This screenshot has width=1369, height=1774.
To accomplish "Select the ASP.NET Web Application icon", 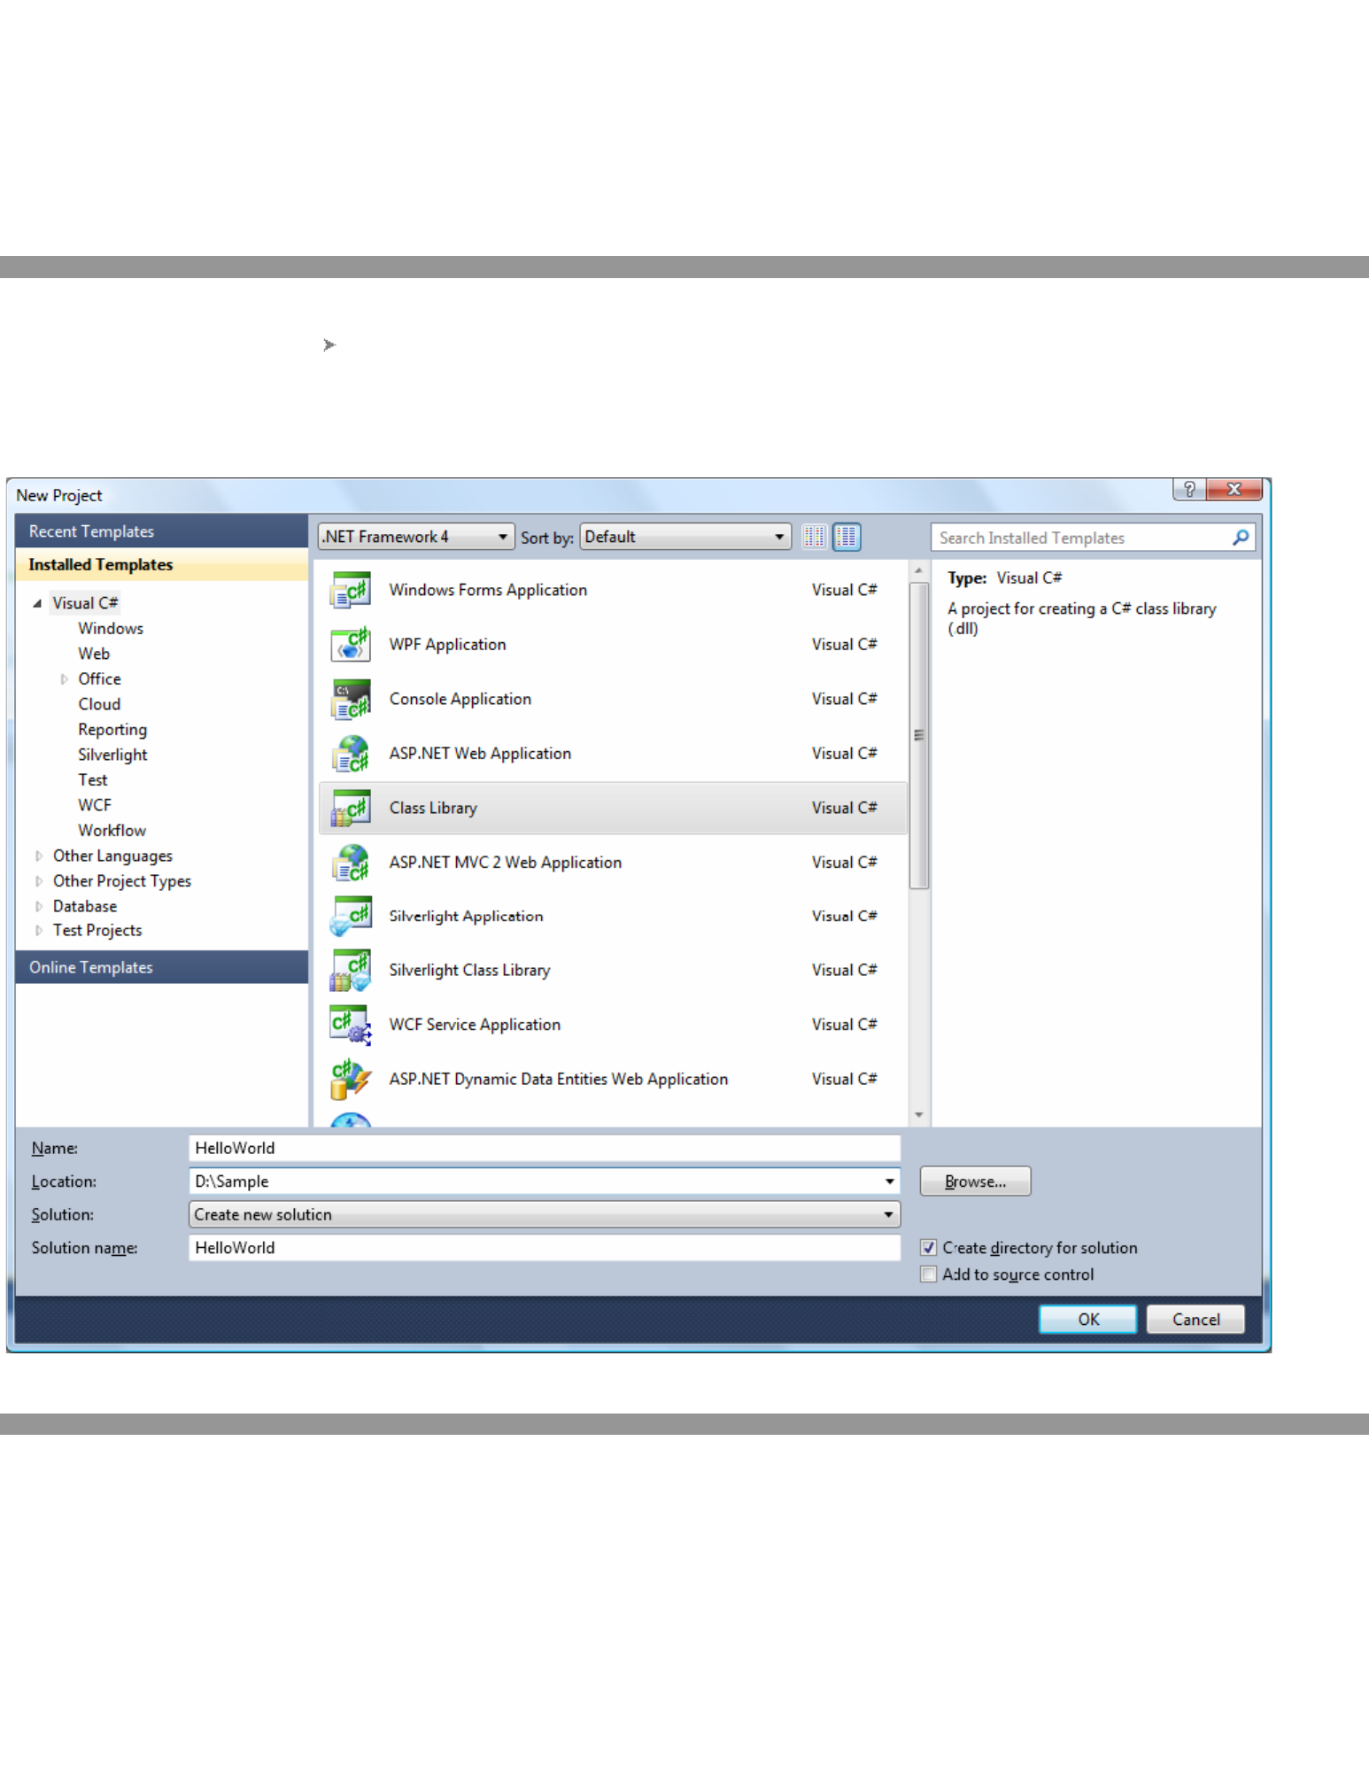I will 350,754.
